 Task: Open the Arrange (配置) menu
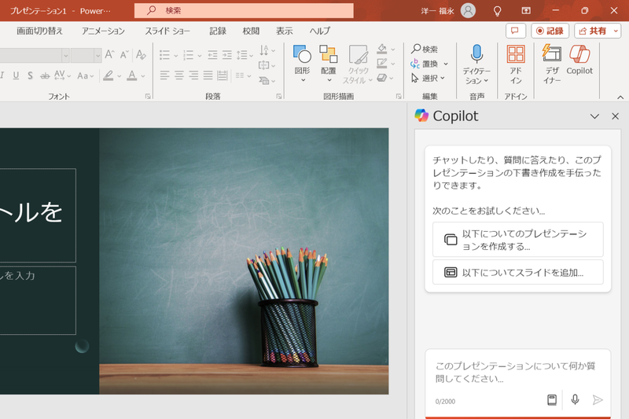(328, 63)
